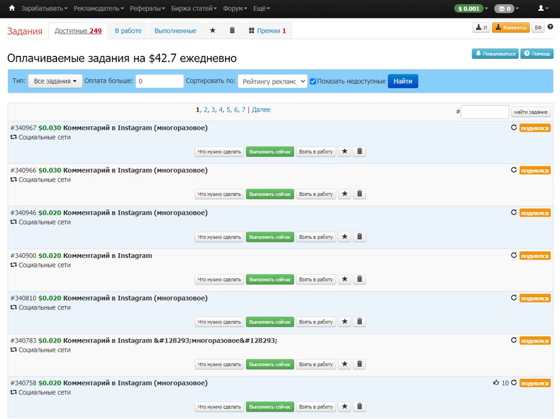Go to page 7 of tasks
This screenshot has width=560, height=419.
coord(244,109)
